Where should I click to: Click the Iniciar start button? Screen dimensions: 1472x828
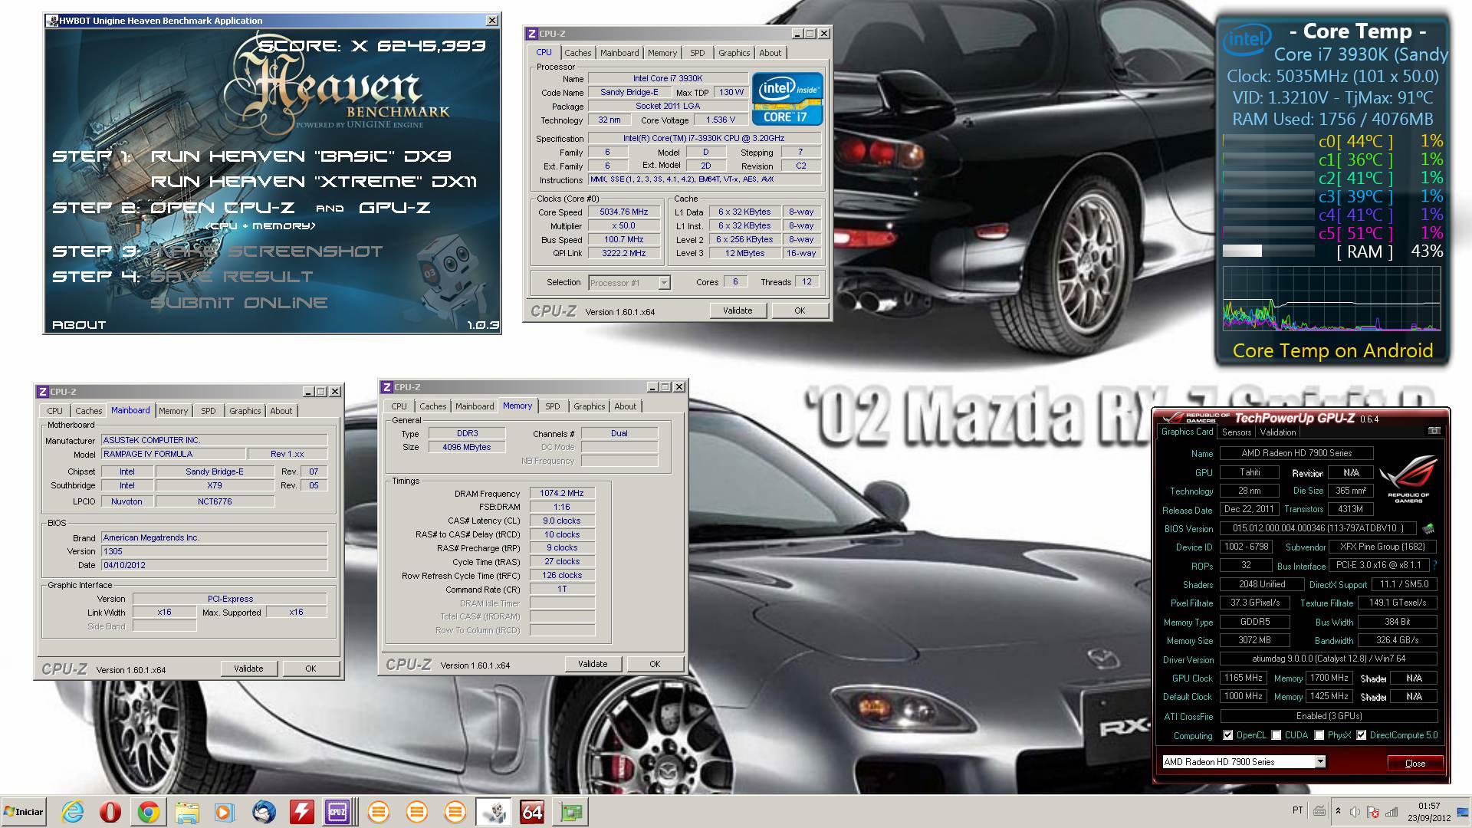pyautogui.click(x=24, y=812)
